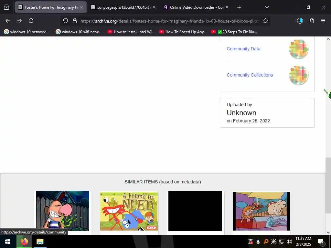Show site security via the padlock icon
This screenshot has width=331, height=248.
[x=75, y=21]
